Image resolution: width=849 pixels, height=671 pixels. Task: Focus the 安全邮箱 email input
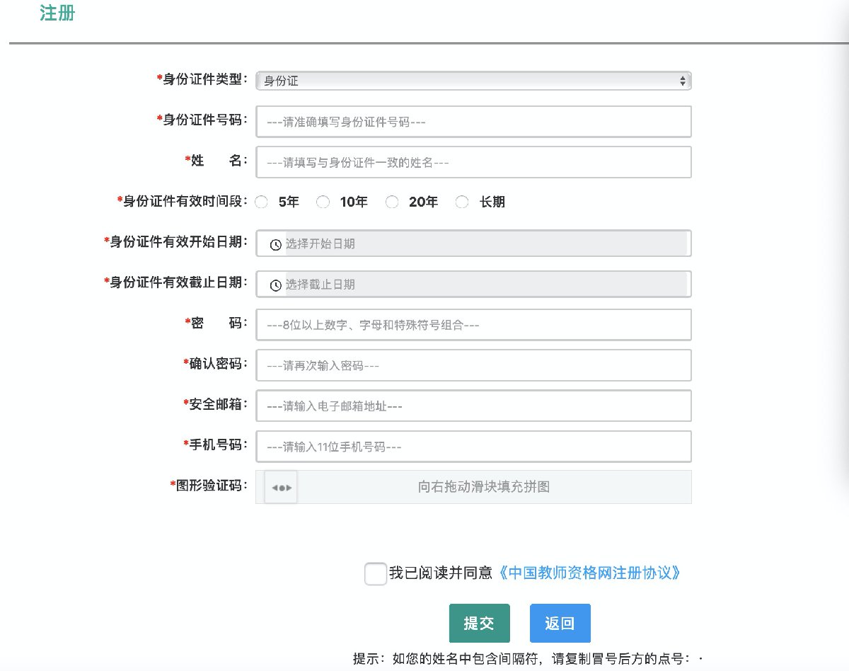pos(473,406)
